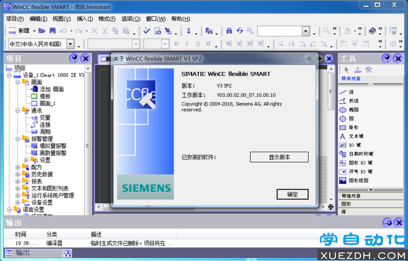Start runtime simulator icon
408x261 pixels.
[x=158, y=31]
